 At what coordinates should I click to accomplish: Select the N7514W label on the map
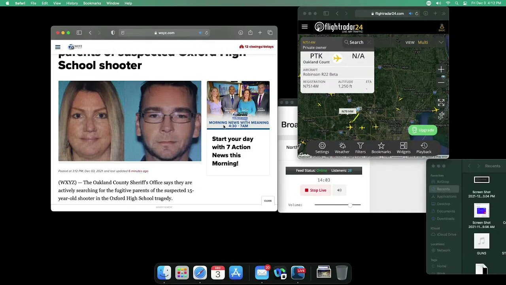pyautogui.click(x=347, y=112)
